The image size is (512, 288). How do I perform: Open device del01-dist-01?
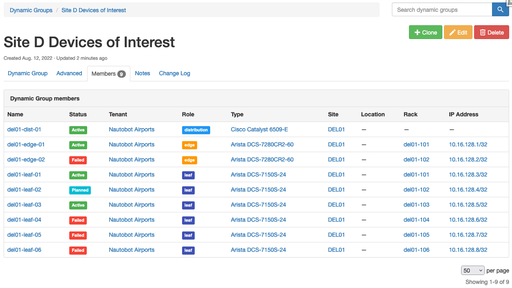tap(24, 129)
